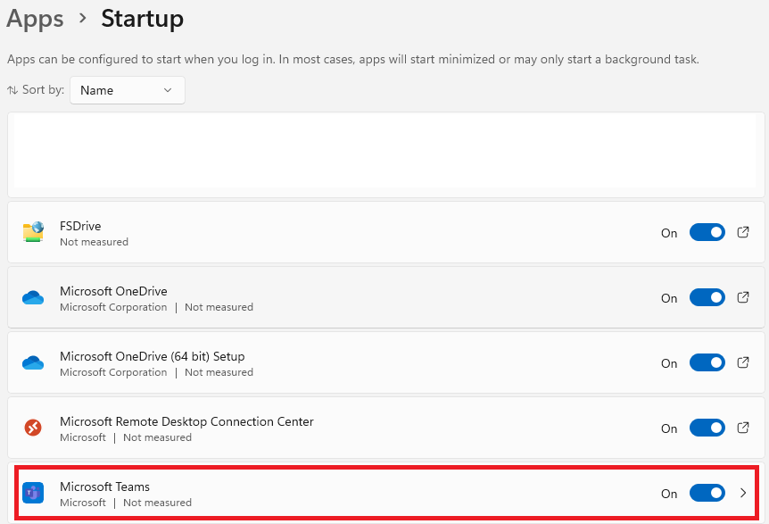
Task: Disable Microsoft OneDrive startup toggle
Action: [707, 297]
